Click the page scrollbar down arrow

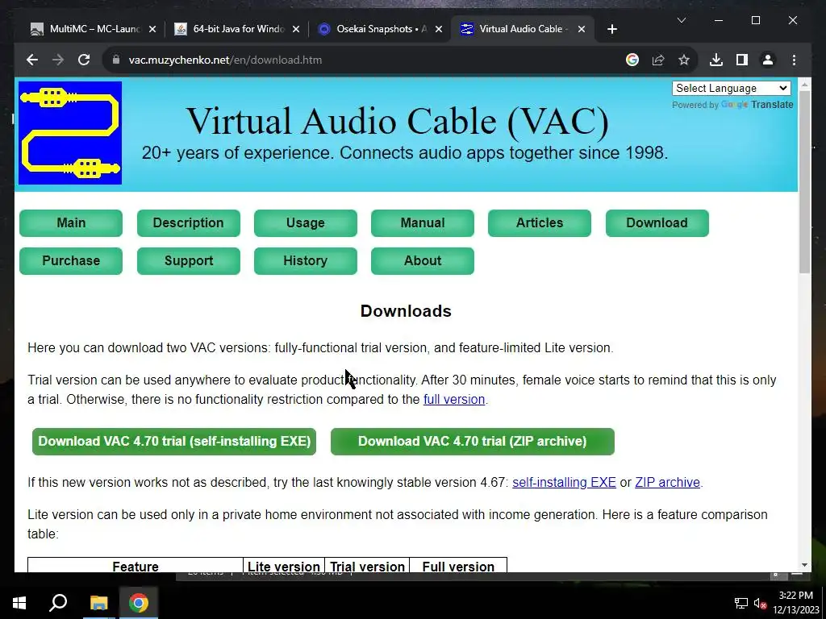(804, 565)
